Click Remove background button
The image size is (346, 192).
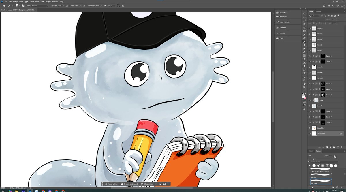pyautogui.click(x=129, y=184)
